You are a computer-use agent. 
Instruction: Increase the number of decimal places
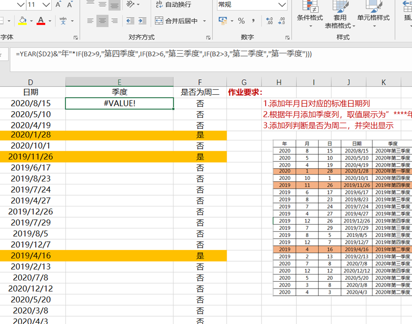pos(269,21)
